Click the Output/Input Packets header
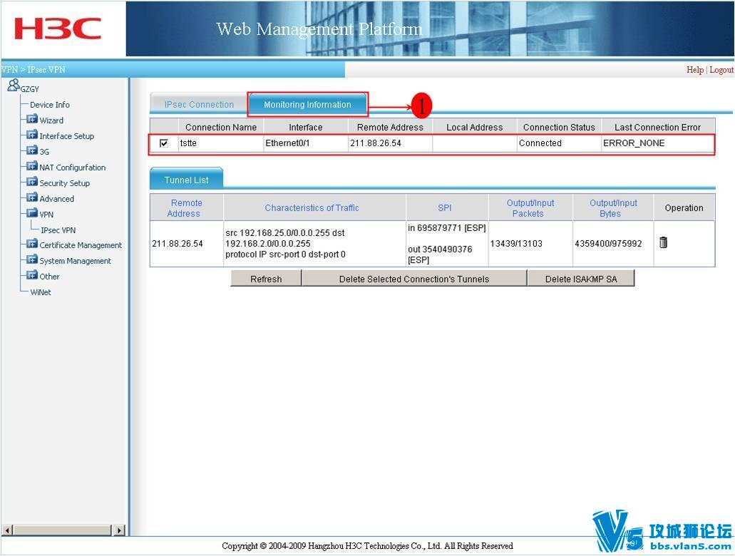Screen dimensions: 735x556 pos(530,208)
